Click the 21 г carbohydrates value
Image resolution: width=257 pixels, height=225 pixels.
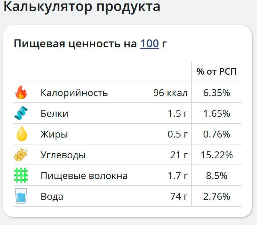(179, 155)
